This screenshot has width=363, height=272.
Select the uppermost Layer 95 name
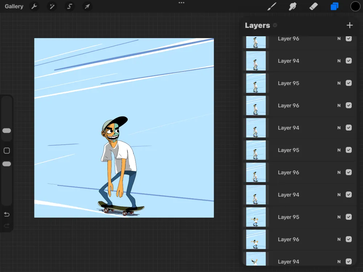(289, 83)
